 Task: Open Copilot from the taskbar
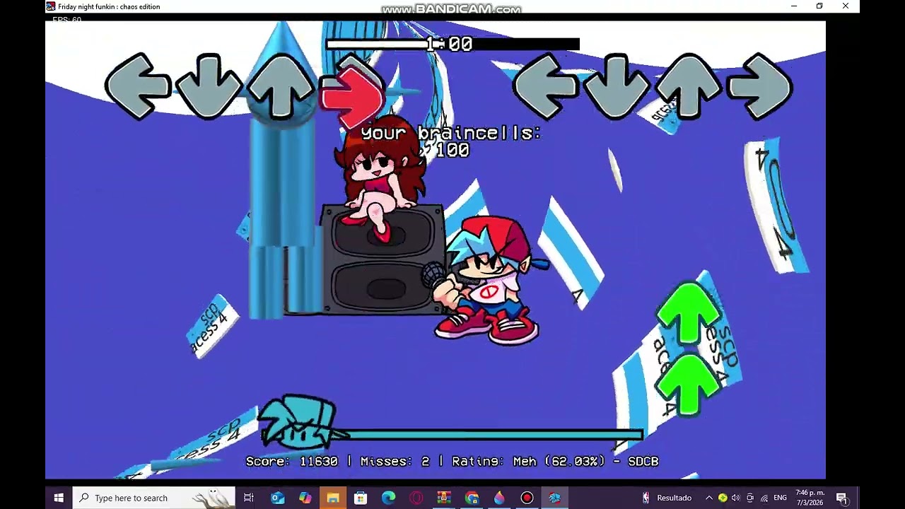tap(305, 498)
